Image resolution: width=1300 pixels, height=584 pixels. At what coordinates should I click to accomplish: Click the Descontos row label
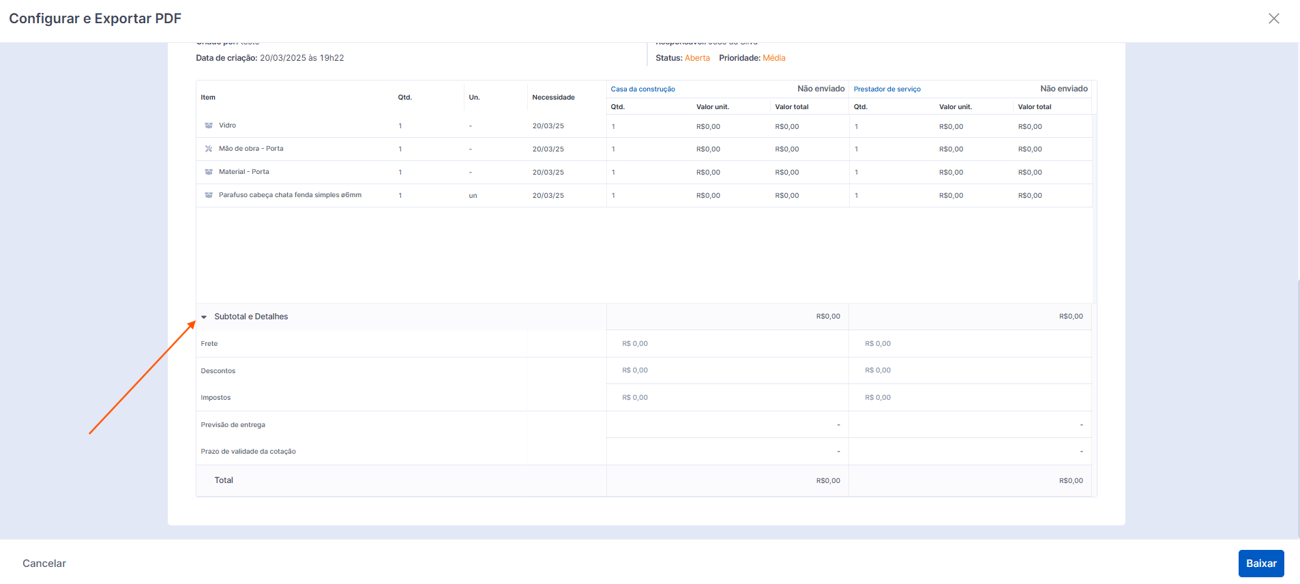(218, 371)
